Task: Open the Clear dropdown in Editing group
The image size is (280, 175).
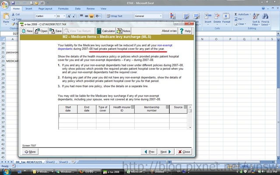Action: click(240, 24)
